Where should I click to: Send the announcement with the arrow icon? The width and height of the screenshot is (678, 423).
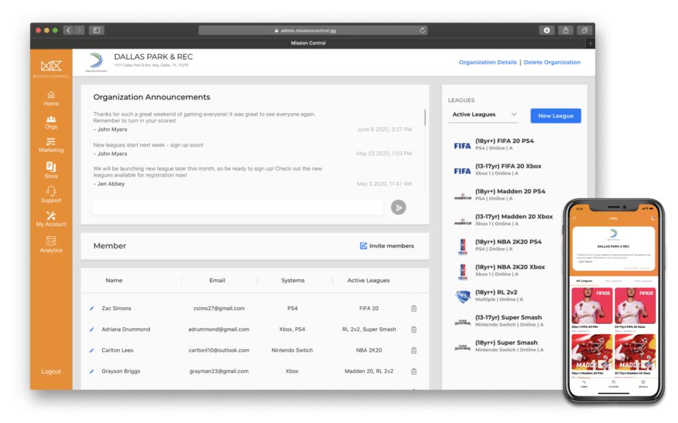(x=398, y=207)
